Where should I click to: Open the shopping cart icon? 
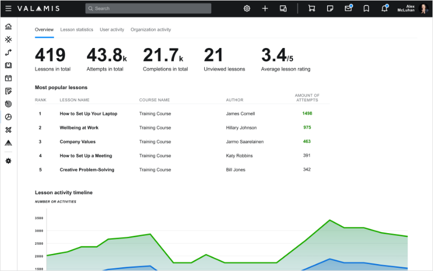coord(312,9)
